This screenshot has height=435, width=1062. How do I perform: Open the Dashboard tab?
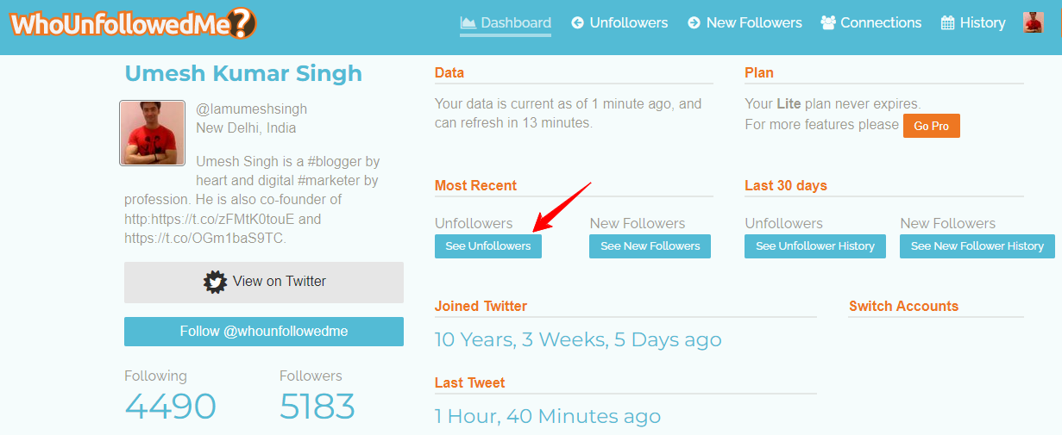click(x=506, y=23)
